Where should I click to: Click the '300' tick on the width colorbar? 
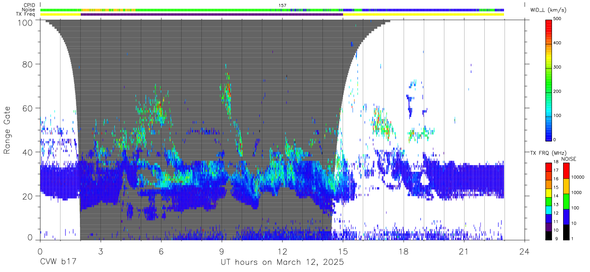[557, 67]
